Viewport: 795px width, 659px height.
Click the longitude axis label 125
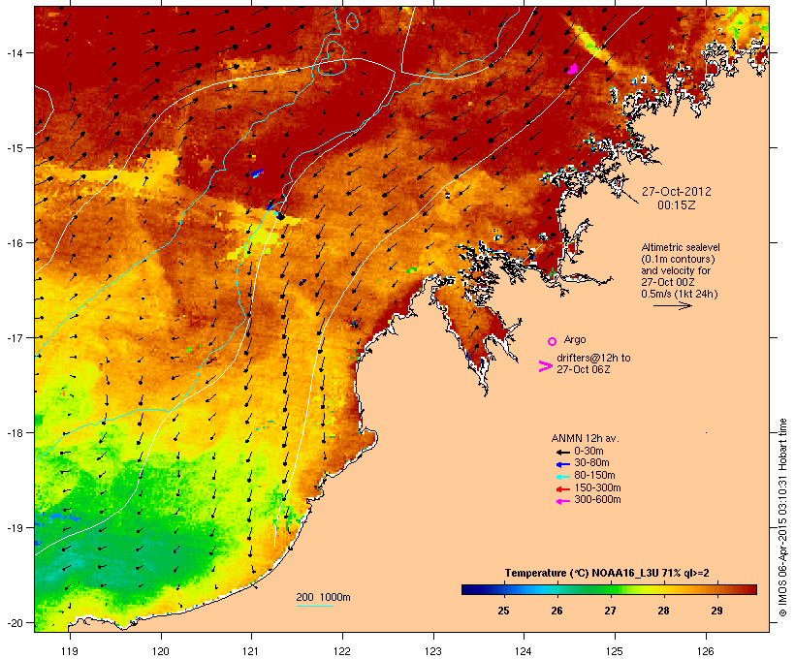[x=615, y=651]
